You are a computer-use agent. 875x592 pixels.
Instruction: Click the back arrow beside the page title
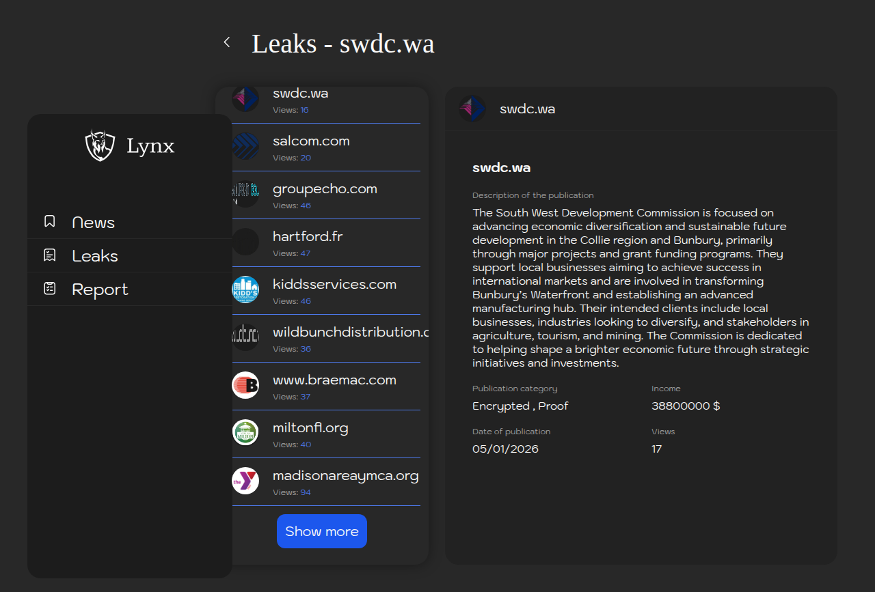[x=227, y=42]
